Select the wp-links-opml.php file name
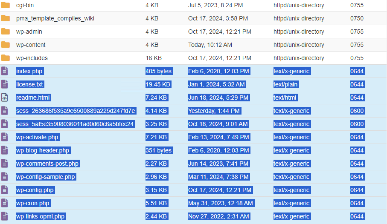This screenshot has width=387, height=224. pyautogui.click(x=41, y=216)
